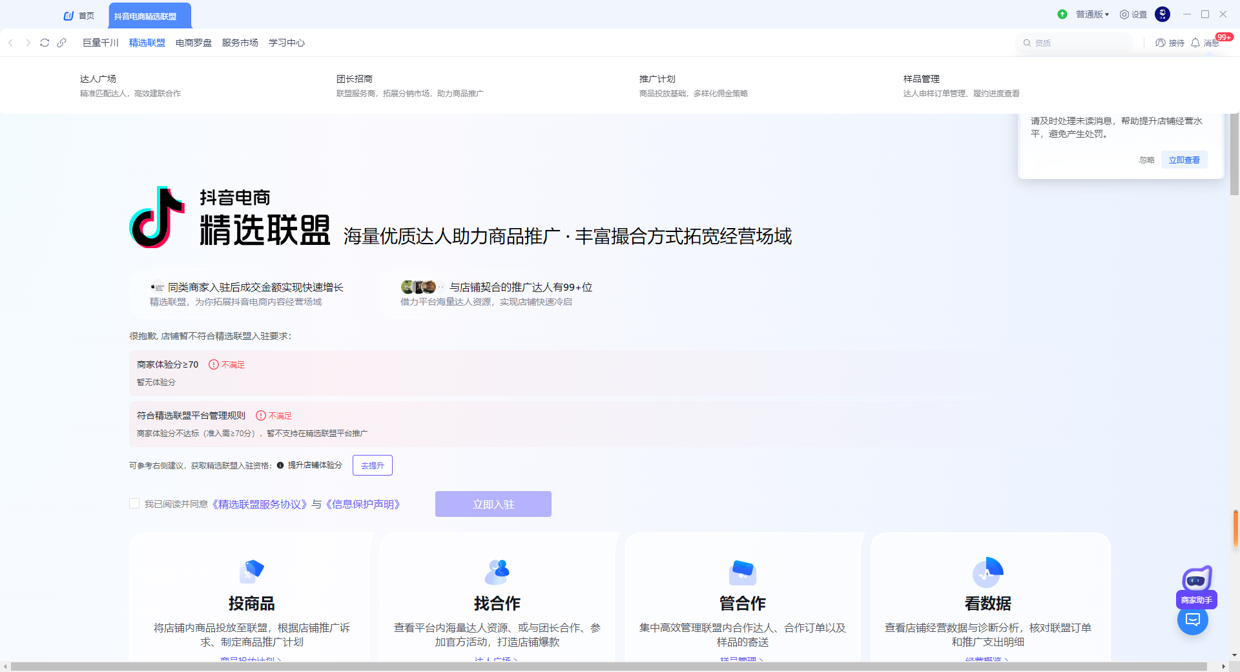Screen dimensions: 1240x672
Task: Check the agreement checkbox
Action: pos(134,503)
